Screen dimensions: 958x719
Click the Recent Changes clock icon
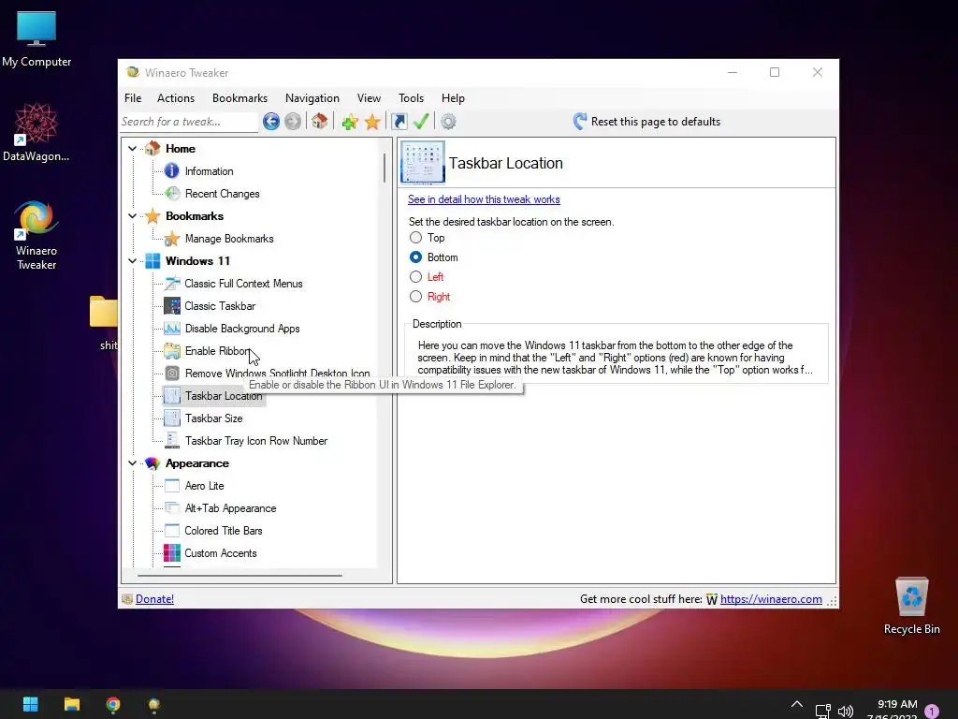coord(172,194)
